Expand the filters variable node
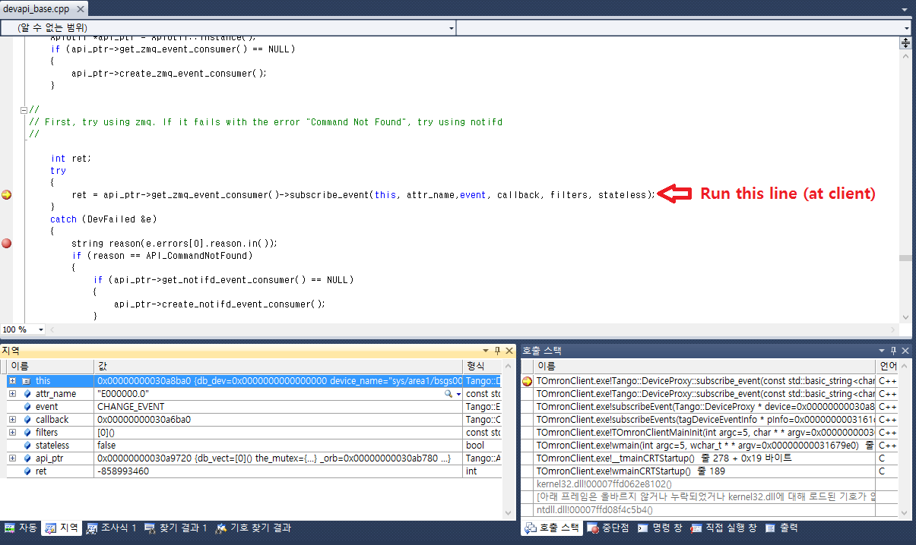 pos(12,433)
